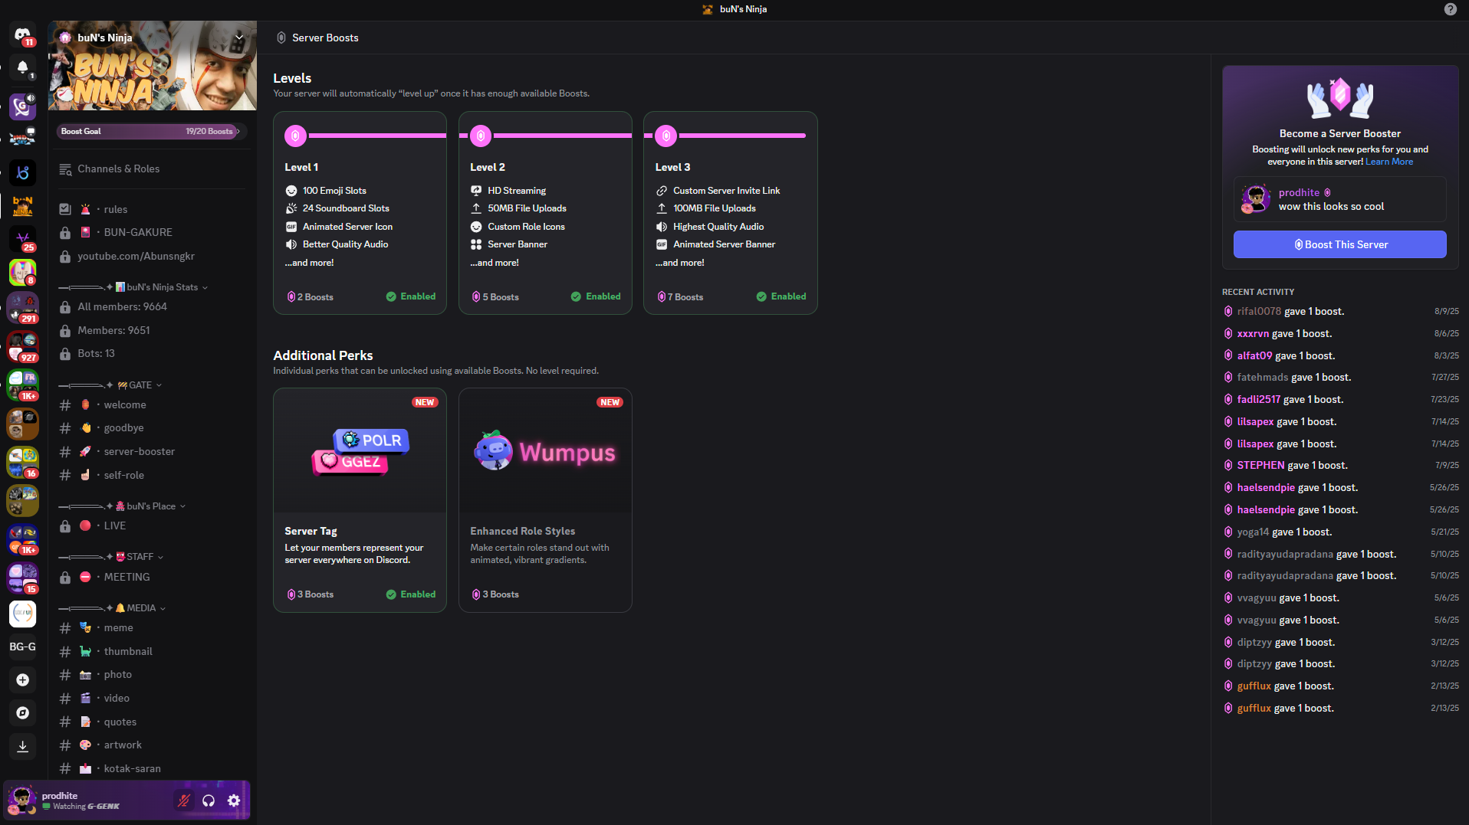Open the photo channel
The height and width of the screenshot is (825, 1469).
[x=152, y=675]
